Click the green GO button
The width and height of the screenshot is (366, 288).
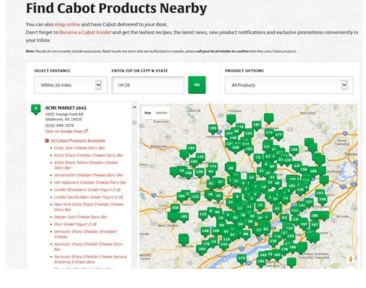[x=197, y=85]
